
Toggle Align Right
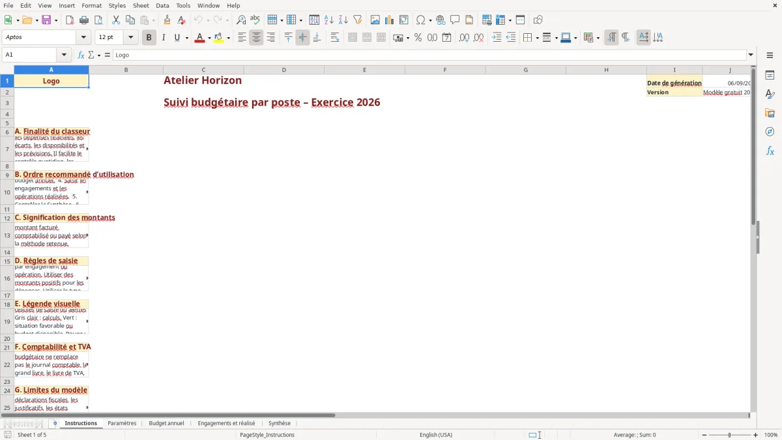click(270, 38)
